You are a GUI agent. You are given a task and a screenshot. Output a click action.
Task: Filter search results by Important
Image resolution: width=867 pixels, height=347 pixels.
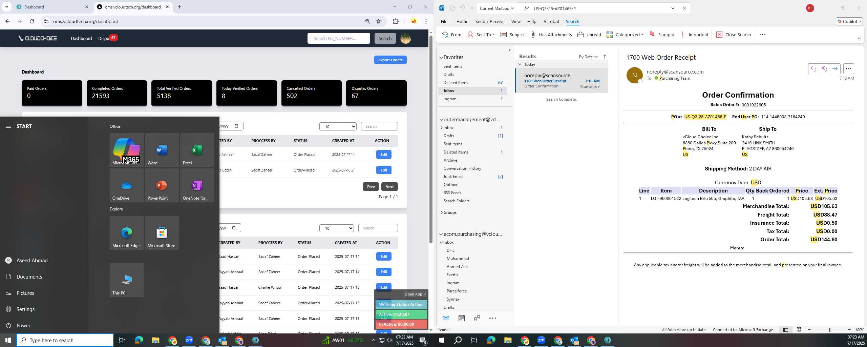coord(694,35)
